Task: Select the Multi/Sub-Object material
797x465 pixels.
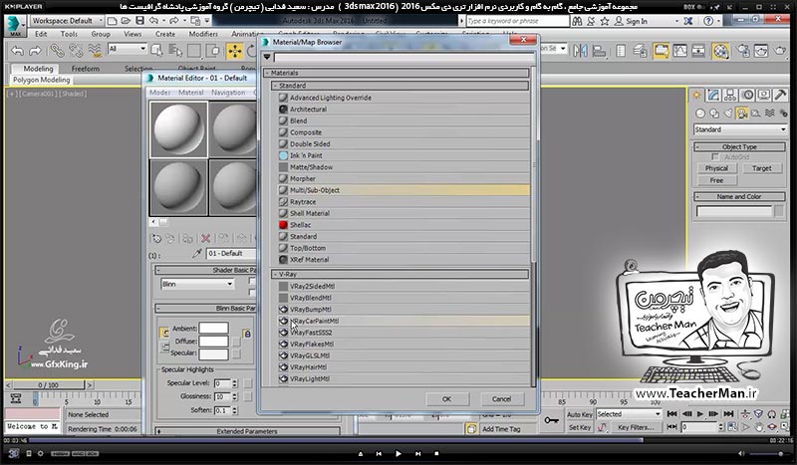Action: point(403,190)
